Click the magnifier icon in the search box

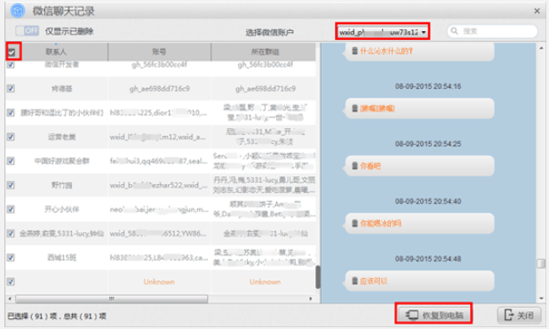point(455,31)
